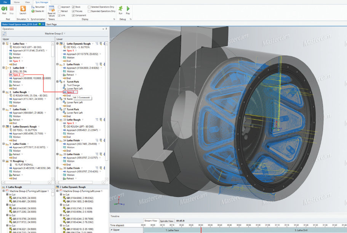Screen dimensions: 347x233
Task: Collapse the 5 Lathe Drill operation
Action: tap(3, 68)
